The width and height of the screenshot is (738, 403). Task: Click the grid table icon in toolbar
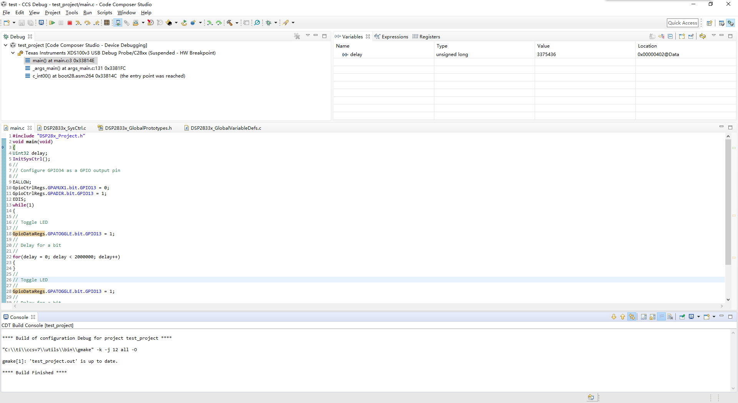click(107, 23)
